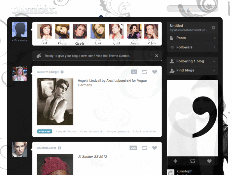Open the afvandevorst blog link
The image size is (233, 175).
47,148
